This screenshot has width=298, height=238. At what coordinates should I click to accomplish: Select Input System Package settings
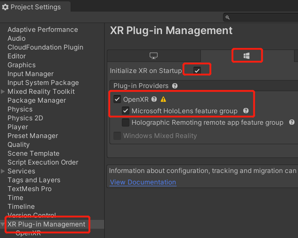click(x=43, y=83)
